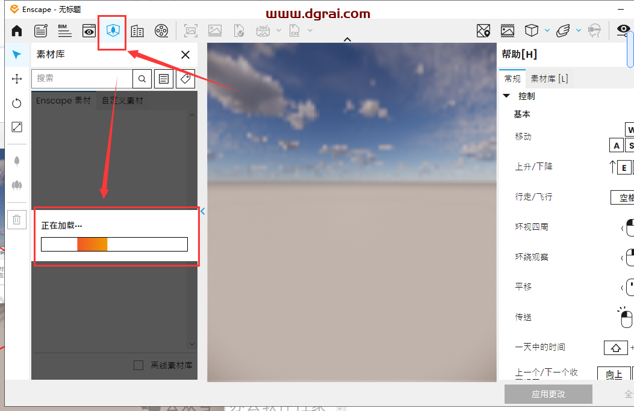Expand the dropdown beside the cube icon
The height and width of the screenshot is (411, 634).
point(547,30)
